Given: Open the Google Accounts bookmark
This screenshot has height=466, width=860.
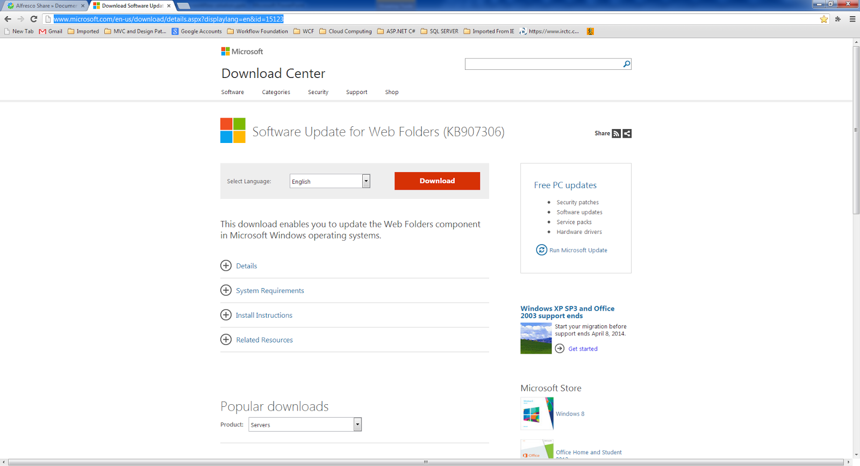Looking at the screenshot, I should point(197,31).
